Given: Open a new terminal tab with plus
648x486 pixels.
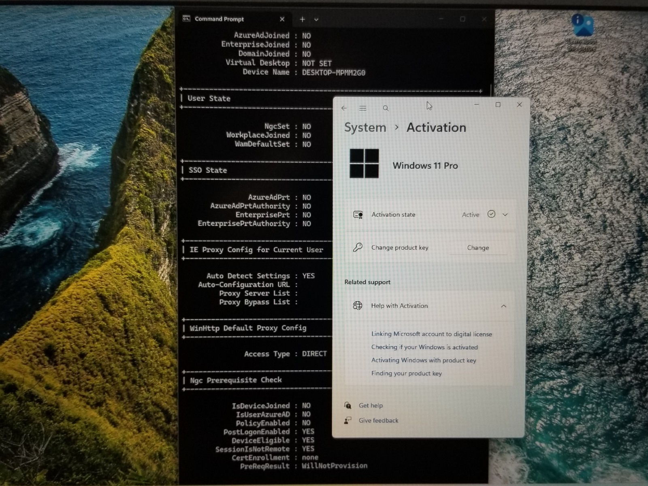Looking at the screenshot, I should coord(302,19).
